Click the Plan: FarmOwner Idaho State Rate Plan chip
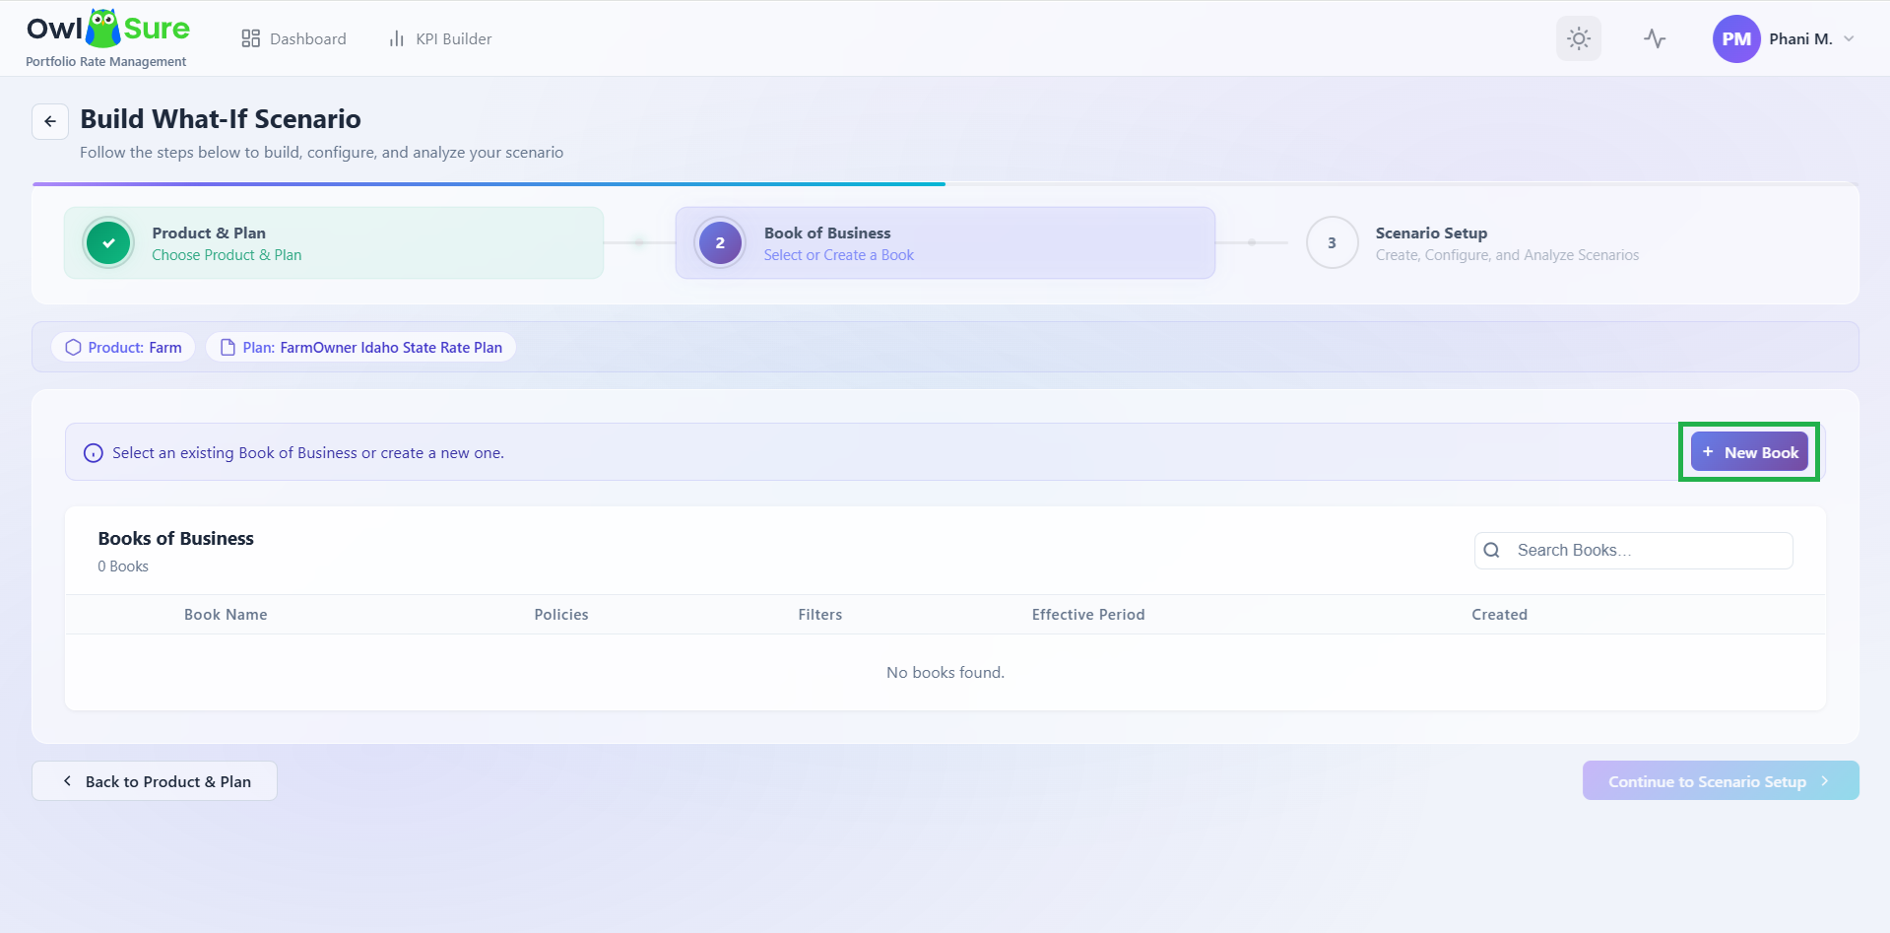The width and height of the screenshot is (1890, 933). point(360,347)
